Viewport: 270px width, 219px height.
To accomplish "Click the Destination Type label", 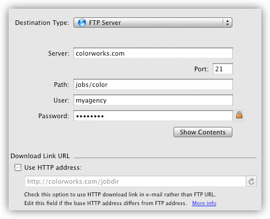I will pos(42,23).
